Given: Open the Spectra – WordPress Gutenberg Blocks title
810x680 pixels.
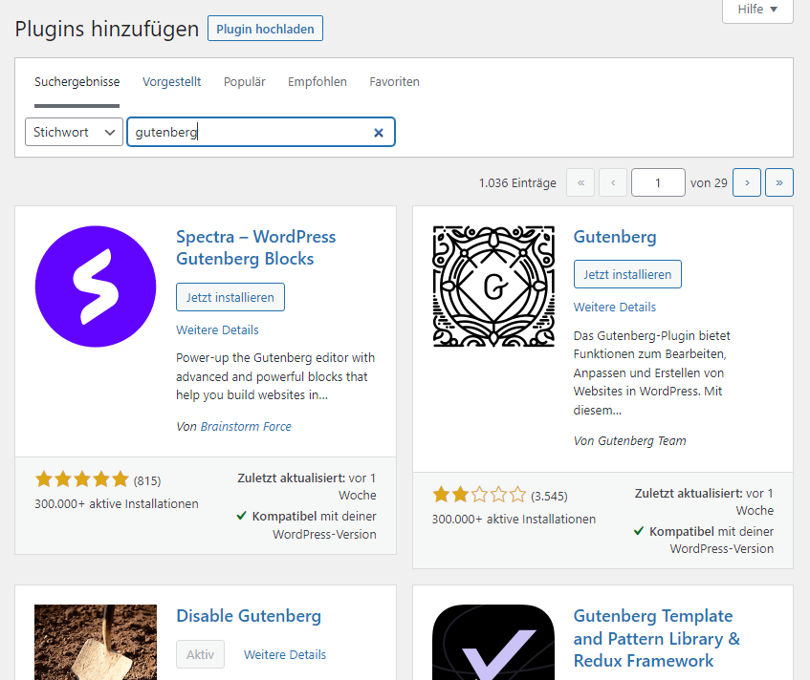Looking at the screenshot, I should tap(255, 247).
